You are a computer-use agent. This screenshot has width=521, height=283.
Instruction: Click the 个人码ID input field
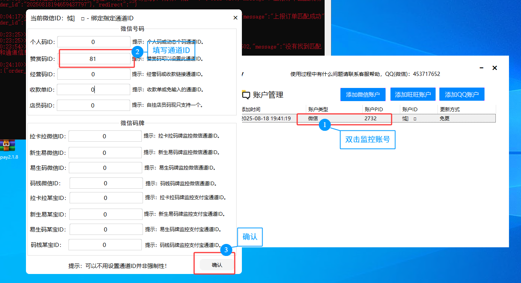pos(93,42)
